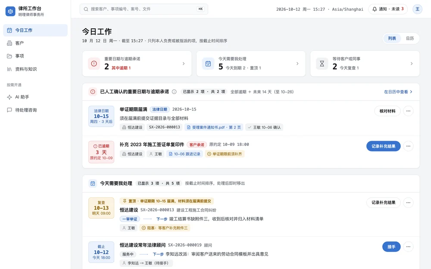Click the ⌘K shortcut badge in search
Image resolution: width=431 pixels, height=269 pixels.
pyautogui.click(x=200, y=9)
